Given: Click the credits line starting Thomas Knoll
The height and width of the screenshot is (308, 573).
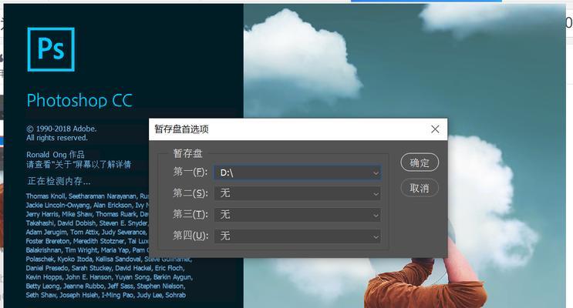Looking at the screenshot, I should pyautogui.click(x=88, y=196).
